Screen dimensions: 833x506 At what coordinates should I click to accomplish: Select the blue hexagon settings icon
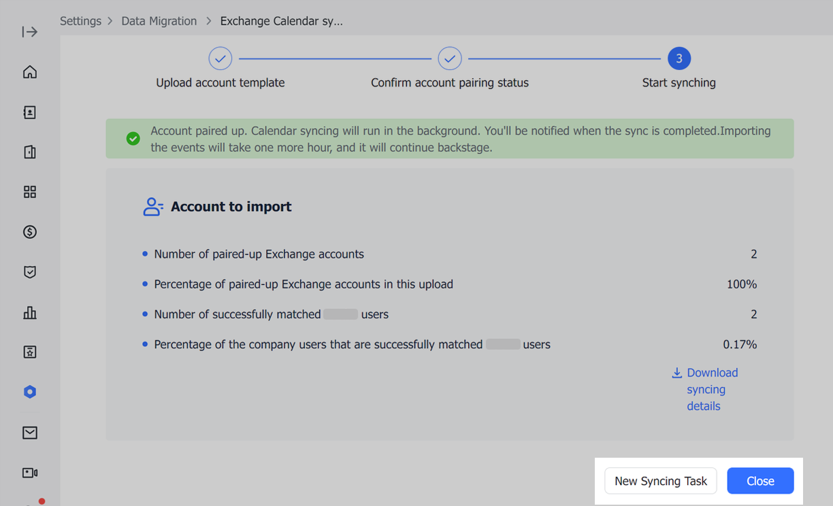click(x=30, y=392)
